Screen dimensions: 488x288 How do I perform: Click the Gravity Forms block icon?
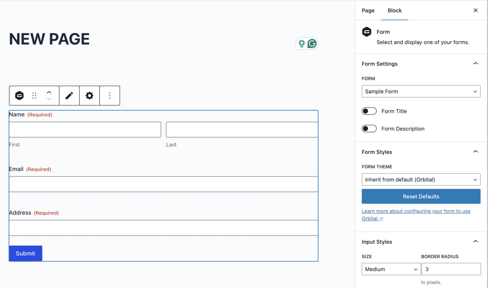(19, 95)
